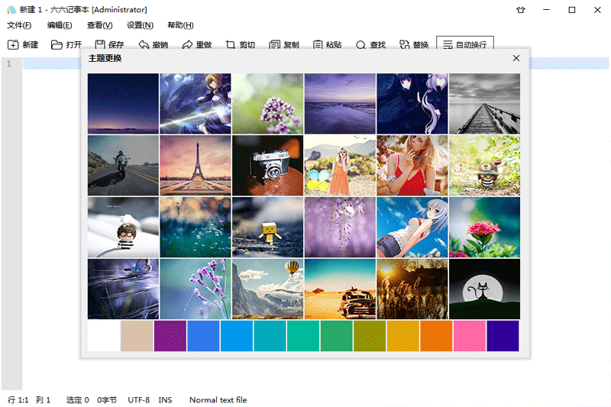
Task: Pick the orange color swatch
Action: point(436,336)
